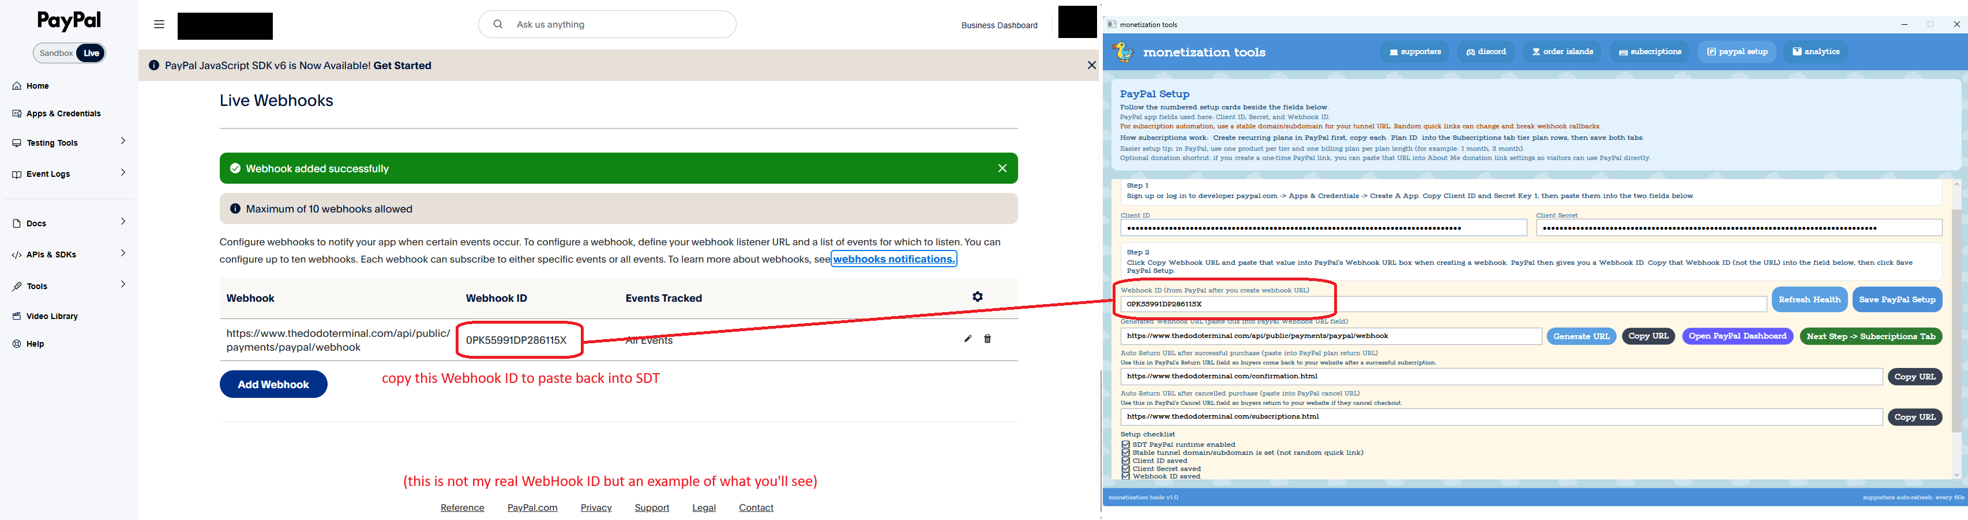Click the Generate URL button

[1582, 336]
